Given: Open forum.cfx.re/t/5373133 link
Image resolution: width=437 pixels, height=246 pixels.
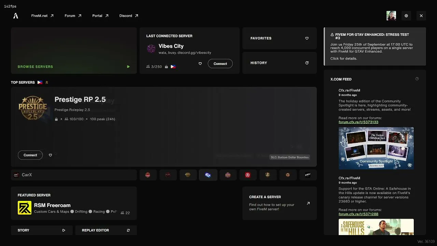Looking at the screenshot, I should pos(358,122).
